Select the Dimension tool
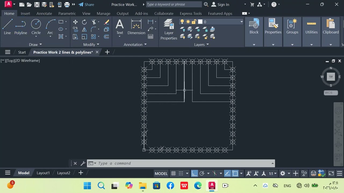The height and width of the screenshot is (193, 344). (x=136, y=27)
